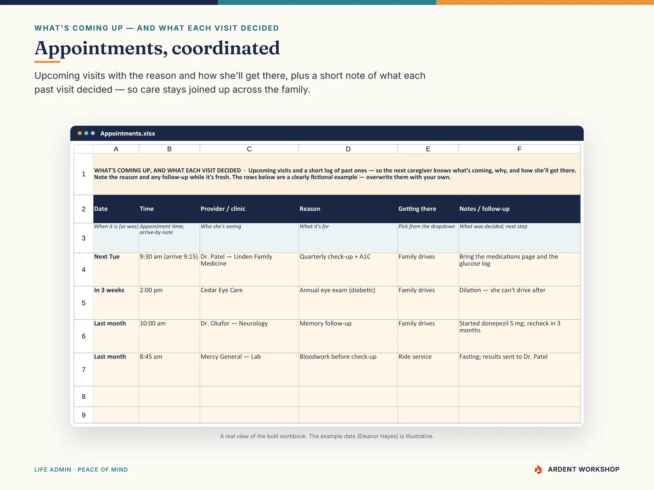Select the 'In 3 weeks' date cell
This screenshot has height=490, width=654.
point(116,303)
